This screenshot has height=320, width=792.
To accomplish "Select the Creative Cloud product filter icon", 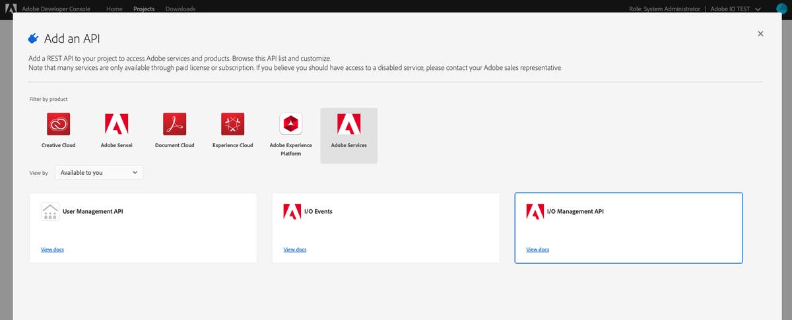I will [x=59, y=124].
